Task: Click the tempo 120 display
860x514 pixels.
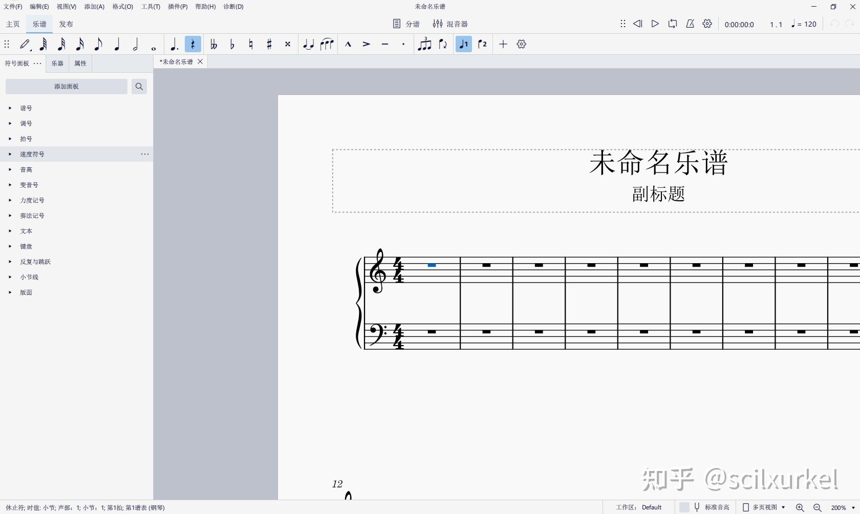Action: (x=804, y=24)
